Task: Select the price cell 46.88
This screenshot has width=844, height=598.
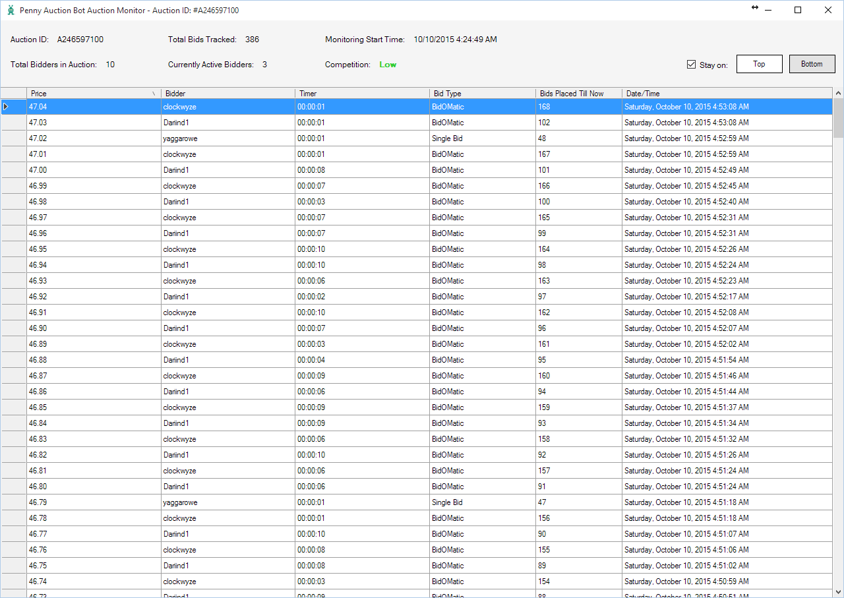Action: [94, 360]
